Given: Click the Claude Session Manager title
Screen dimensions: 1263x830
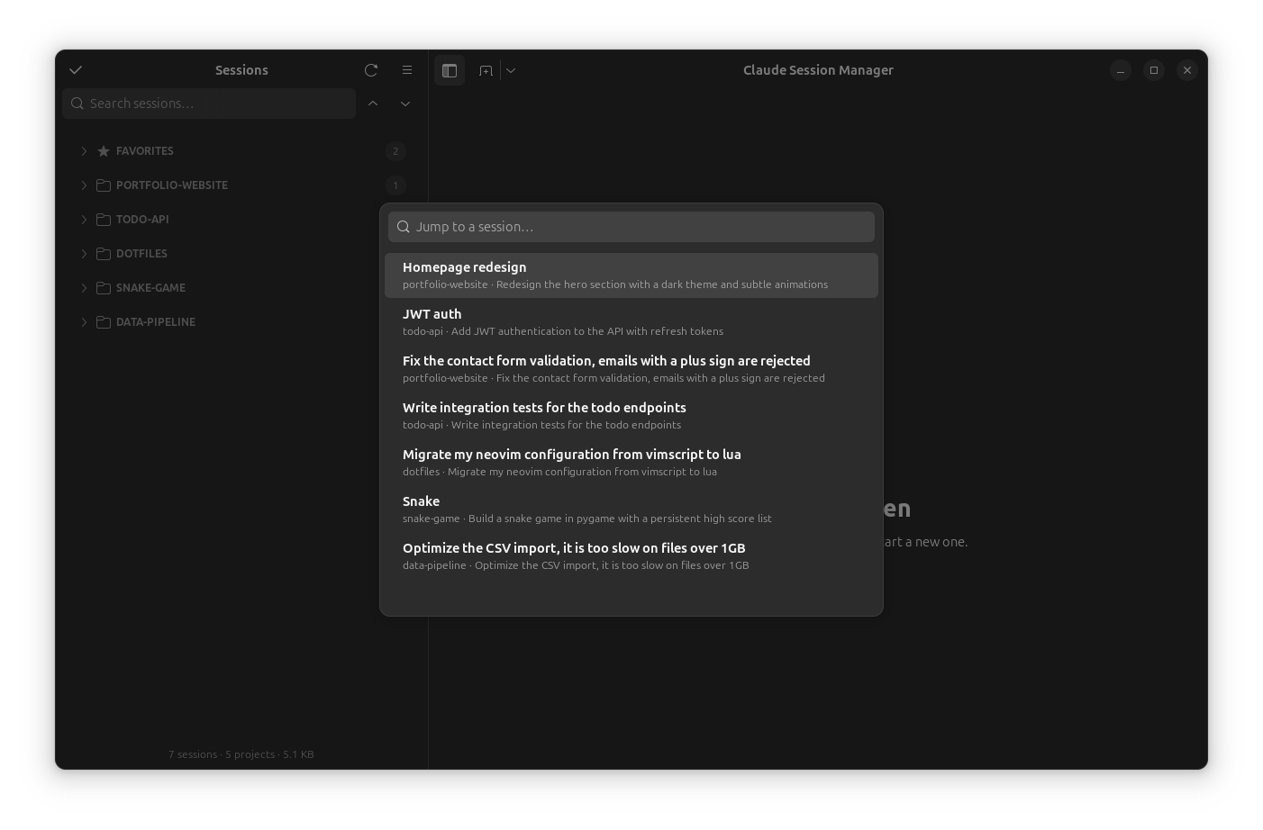Looking at the screenshot, I should point(818,70).
